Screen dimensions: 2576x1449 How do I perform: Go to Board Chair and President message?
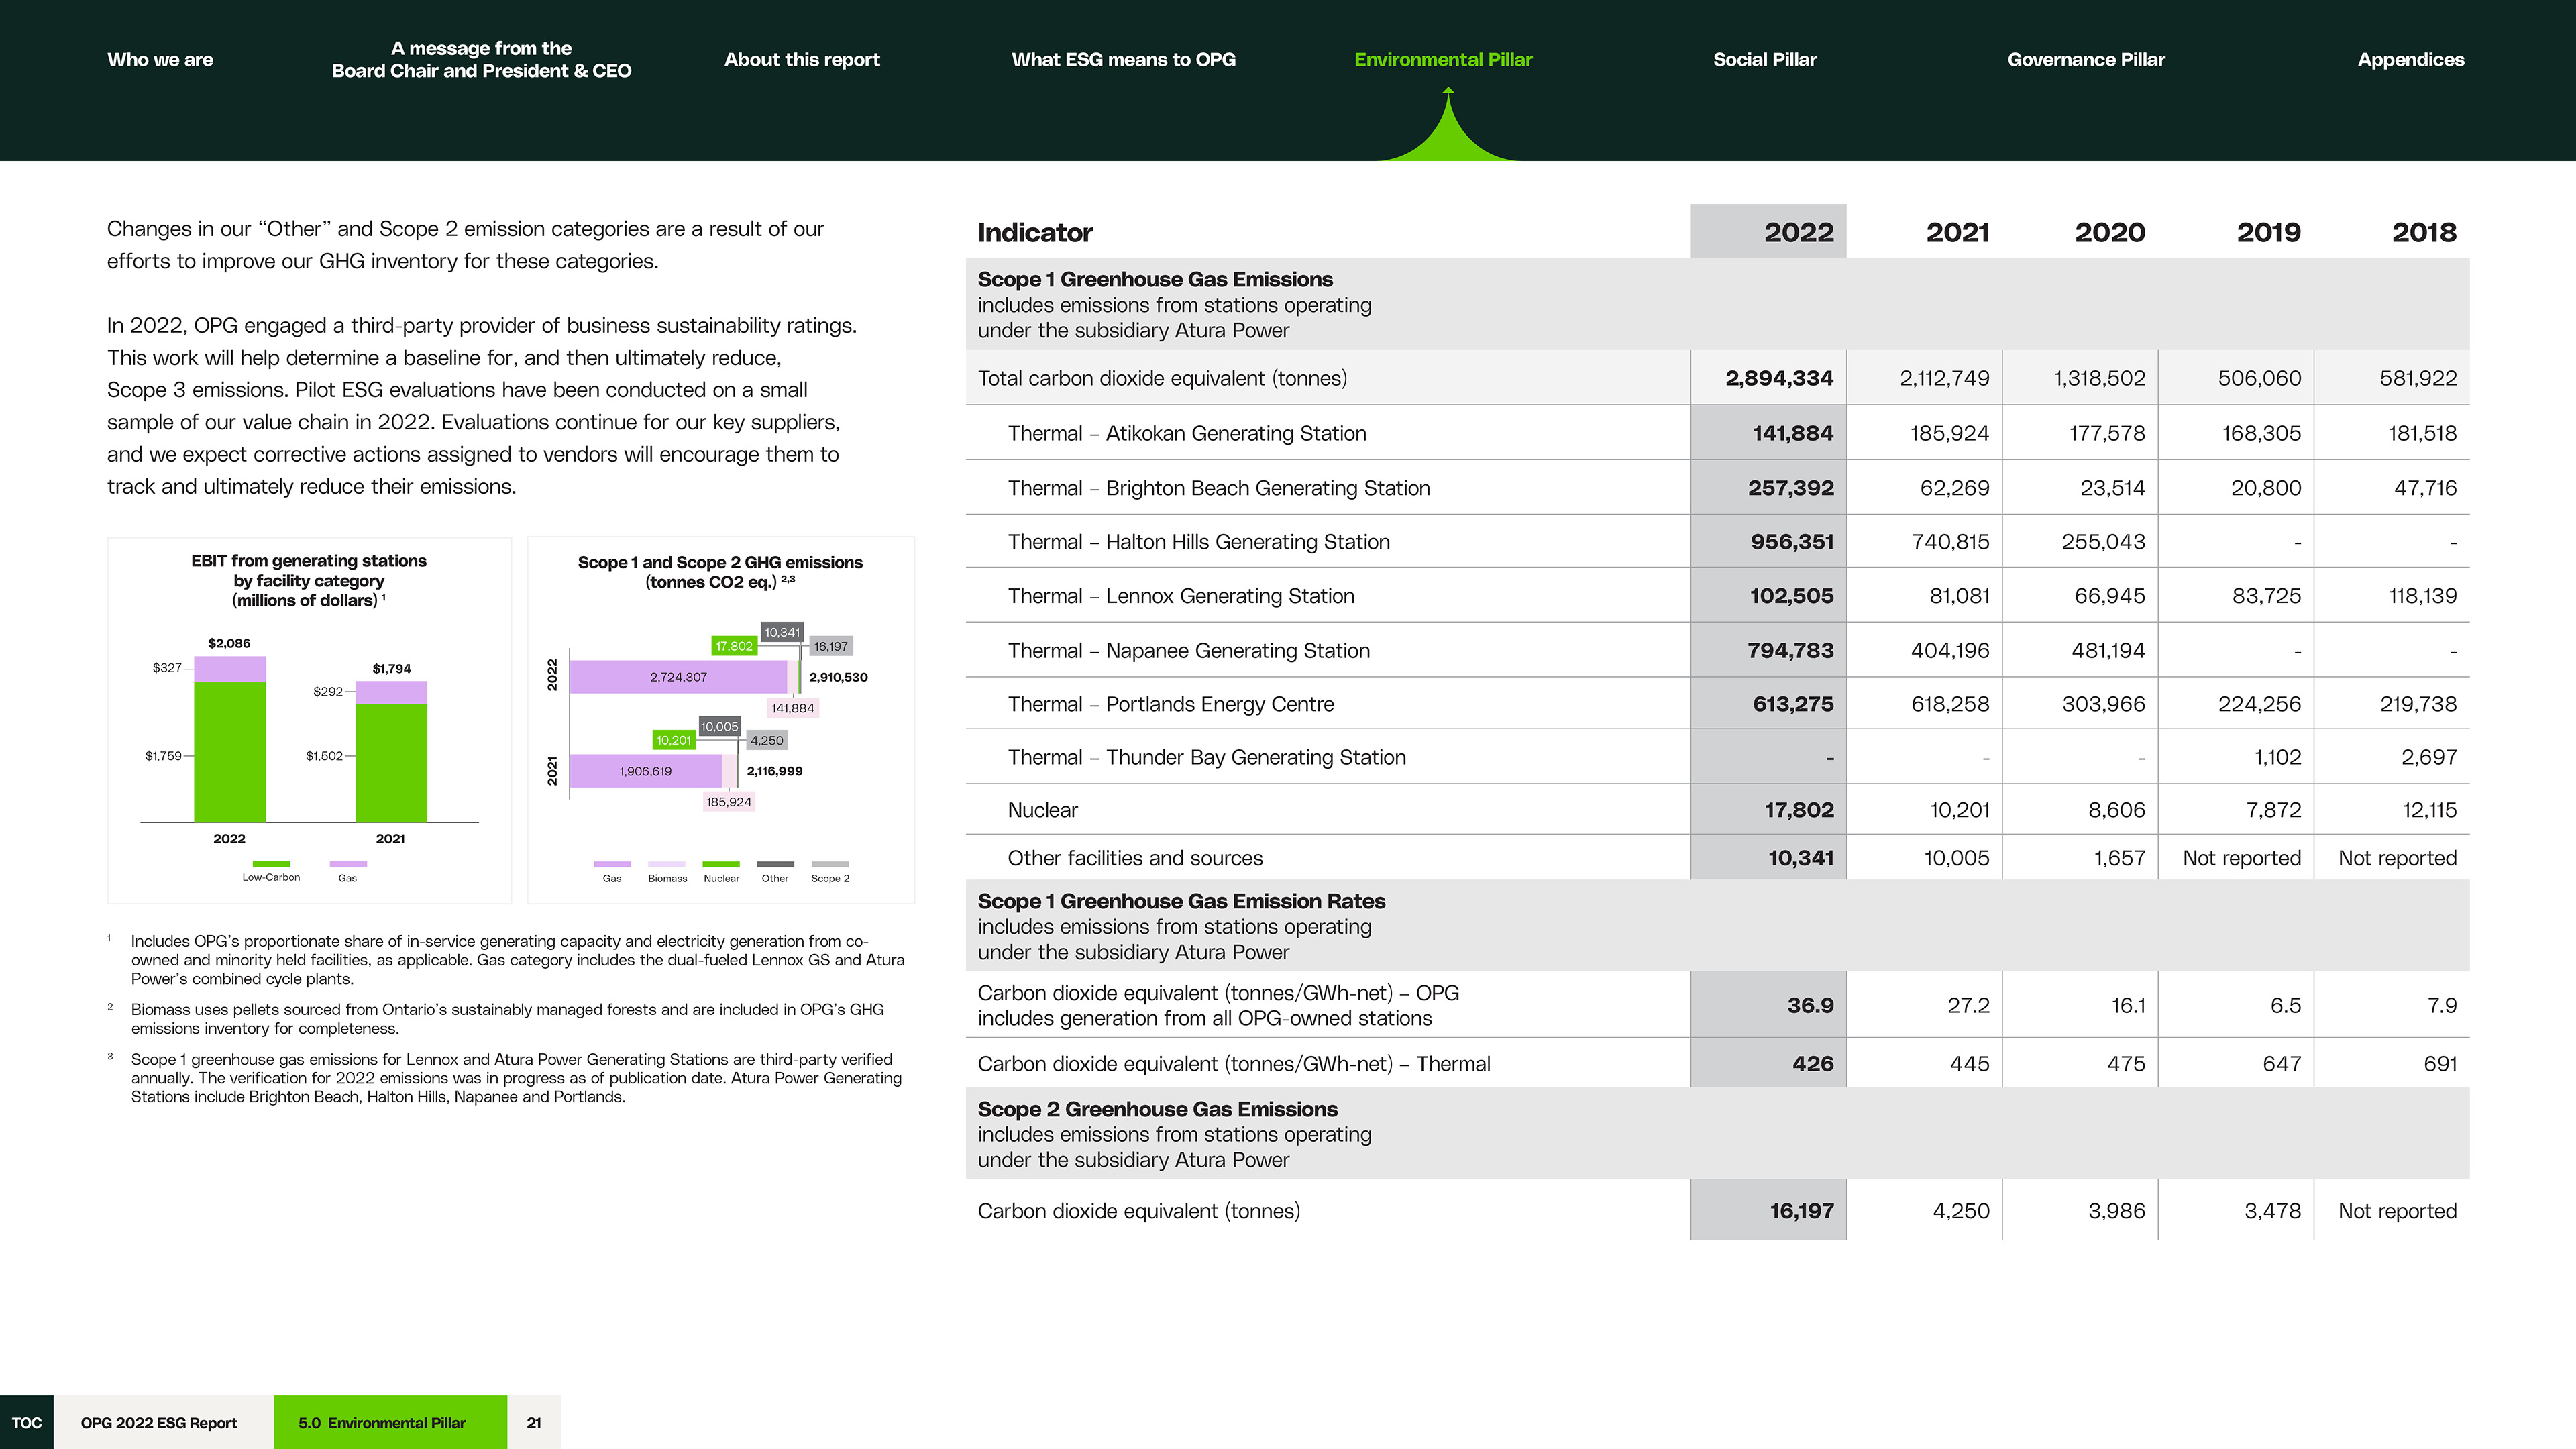[481, 60]
